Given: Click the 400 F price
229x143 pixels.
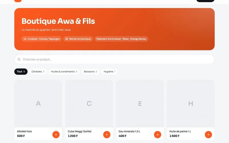Looking at the screenshot, I should [123, 136].
